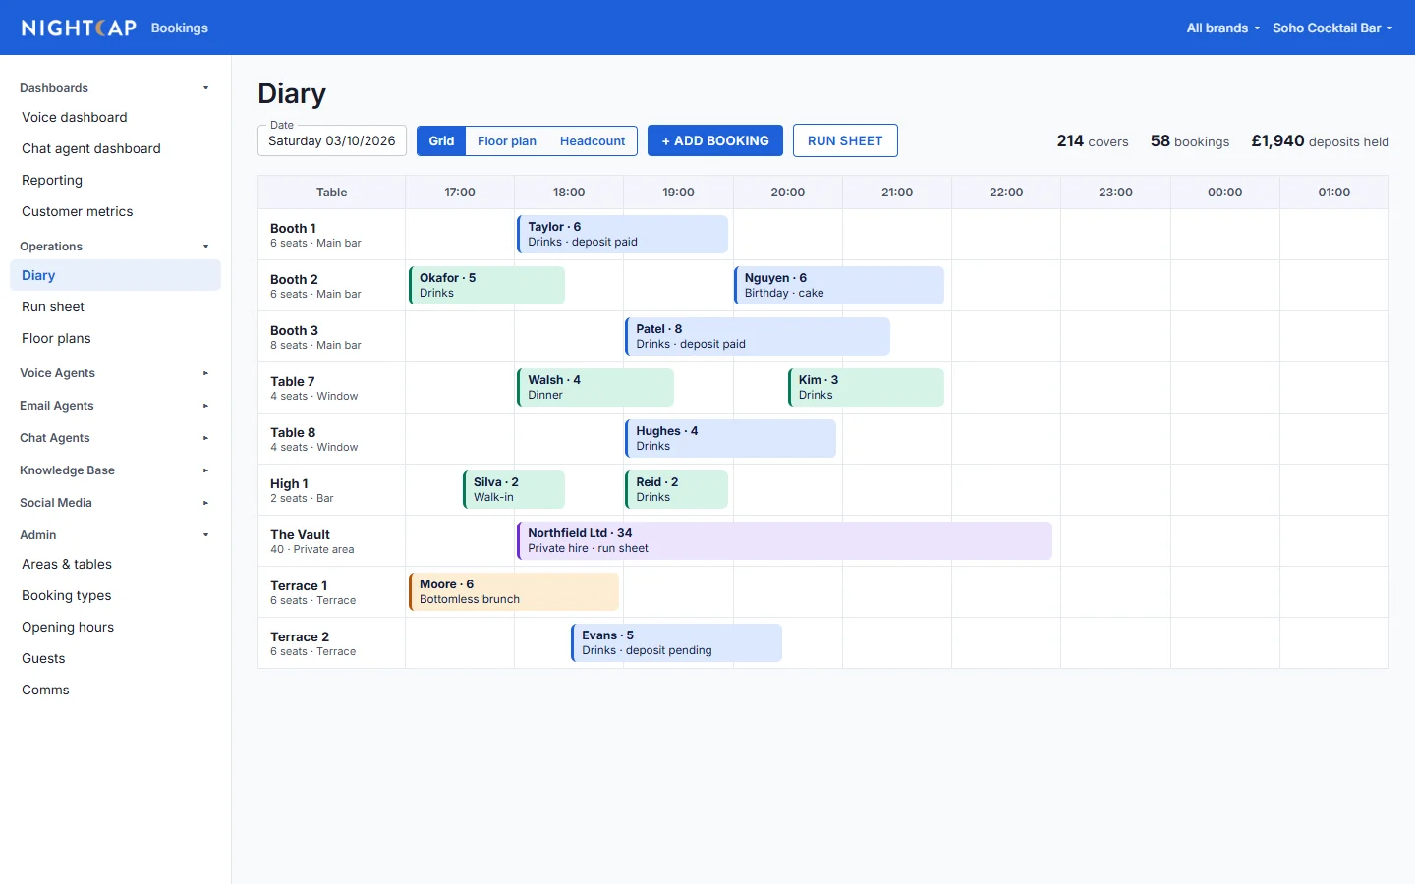Open Areas & tables
Viewport: 1415px width, 884px height.
[115, 564]
